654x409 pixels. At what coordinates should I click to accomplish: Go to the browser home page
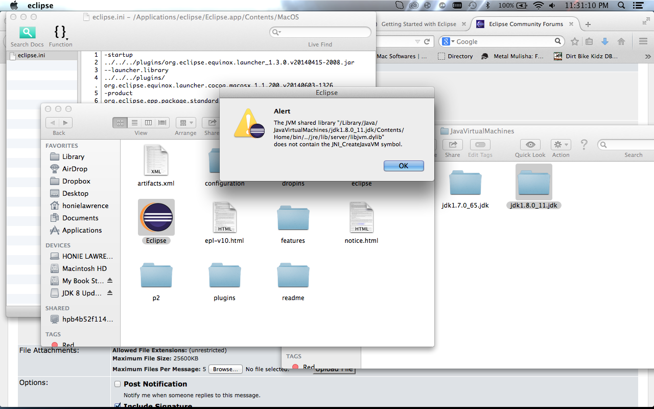pyautogui.click(x=621, y=41)
